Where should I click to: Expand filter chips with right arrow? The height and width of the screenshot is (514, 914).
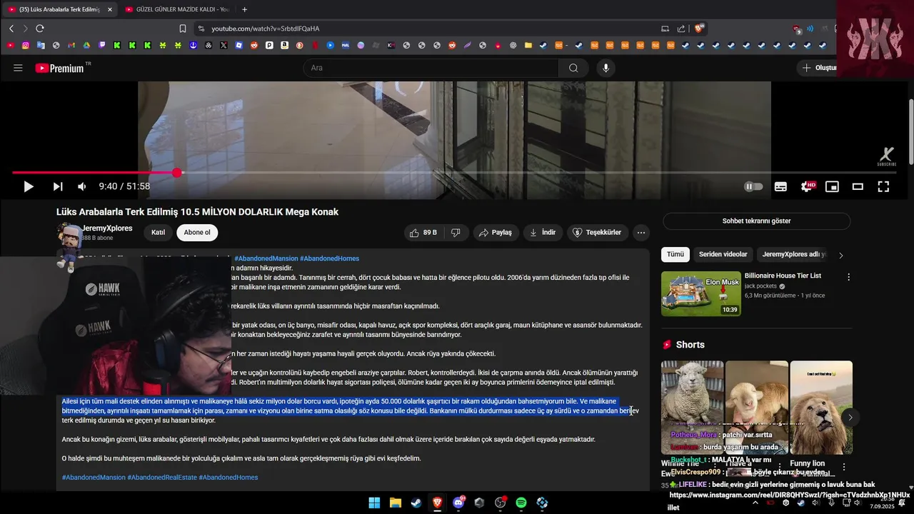pyautogui.click(x=840, y=255)
